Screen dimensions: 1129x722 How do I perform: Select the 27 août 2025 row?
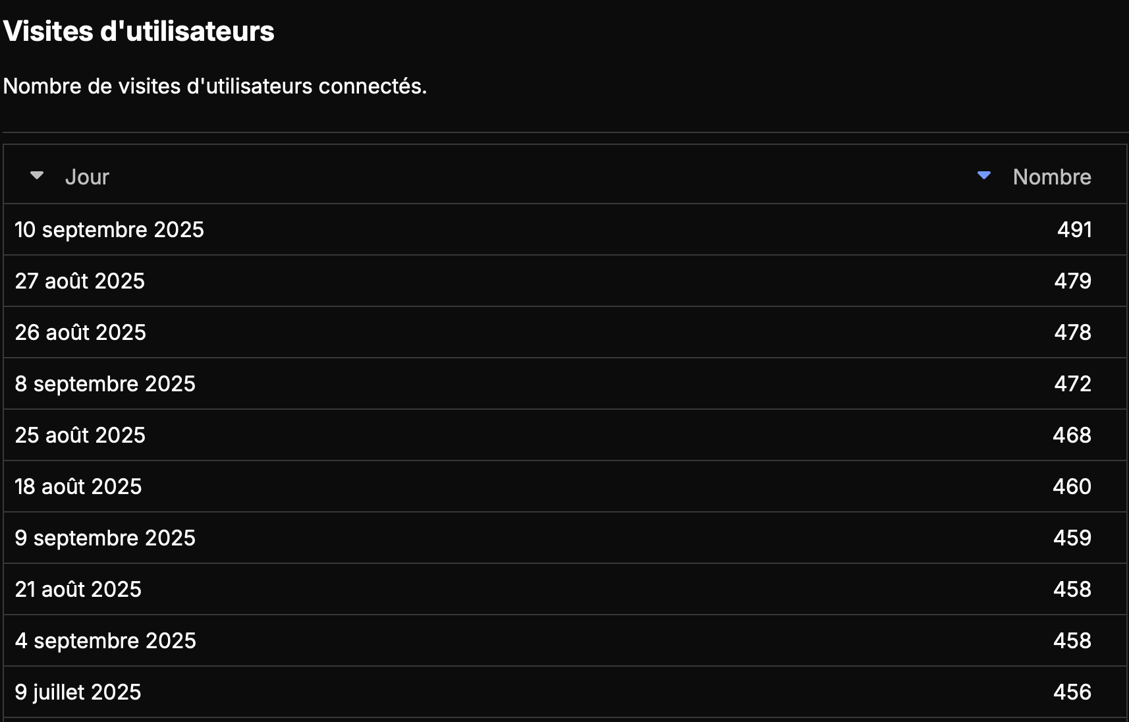565,281
